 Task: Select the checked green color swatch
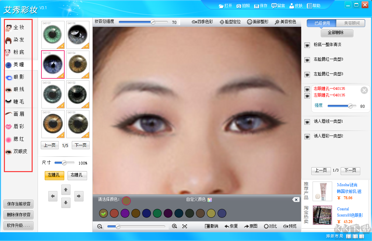[103, 213]
